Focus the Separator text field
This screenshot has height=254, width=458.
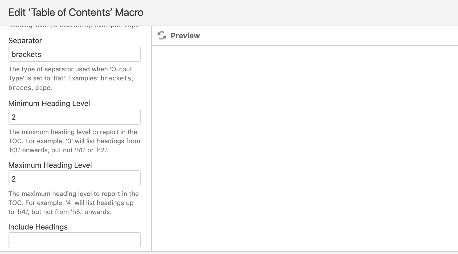click(75, 54)
